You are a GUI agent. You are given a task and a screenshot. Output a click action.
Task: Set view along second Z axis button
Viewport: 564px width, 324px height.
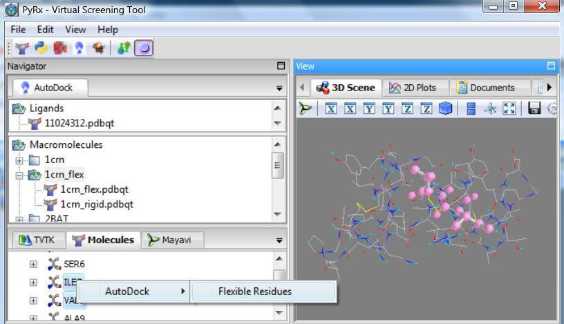[x=426, y=108]
